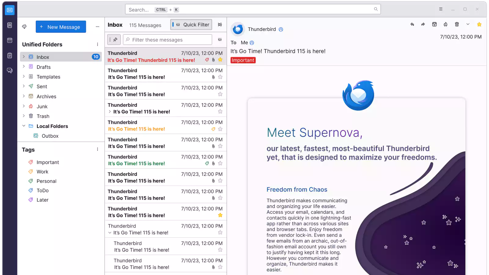The height and width of the screenshot is (275, 489).
Task: Star the collapsed thread message row
Action: [x=220, y=112]
